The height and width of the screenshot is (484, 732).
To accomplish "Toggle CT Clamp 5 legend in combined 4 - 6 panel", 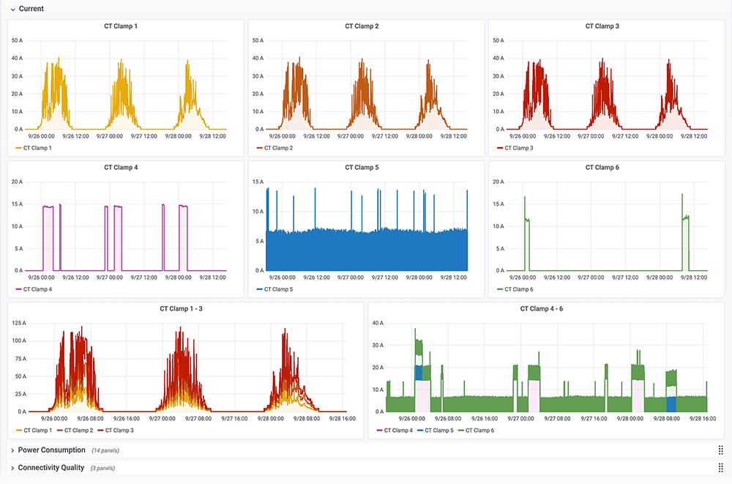I will (x=438, y=431).
